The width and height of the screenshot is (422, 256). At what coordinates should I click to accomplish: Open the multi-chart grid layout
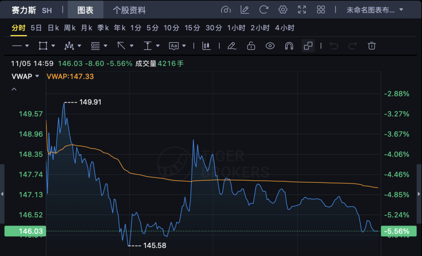coord(321,10)
